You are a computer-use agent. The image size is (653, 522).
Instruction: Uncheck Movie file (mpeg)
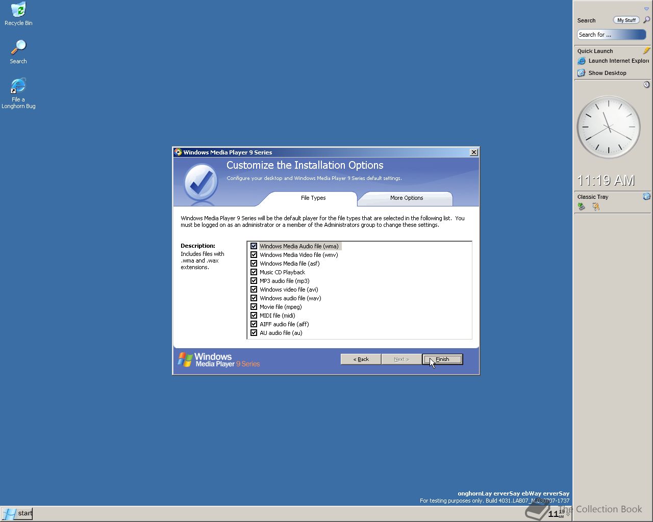[254, 307]
